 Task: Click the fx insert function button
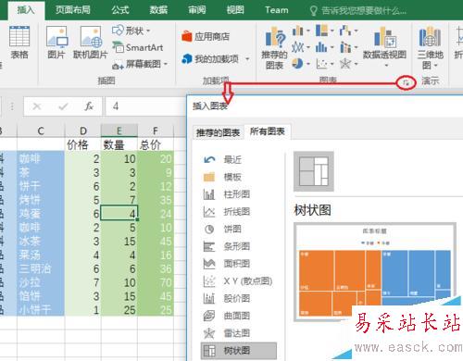89,106
